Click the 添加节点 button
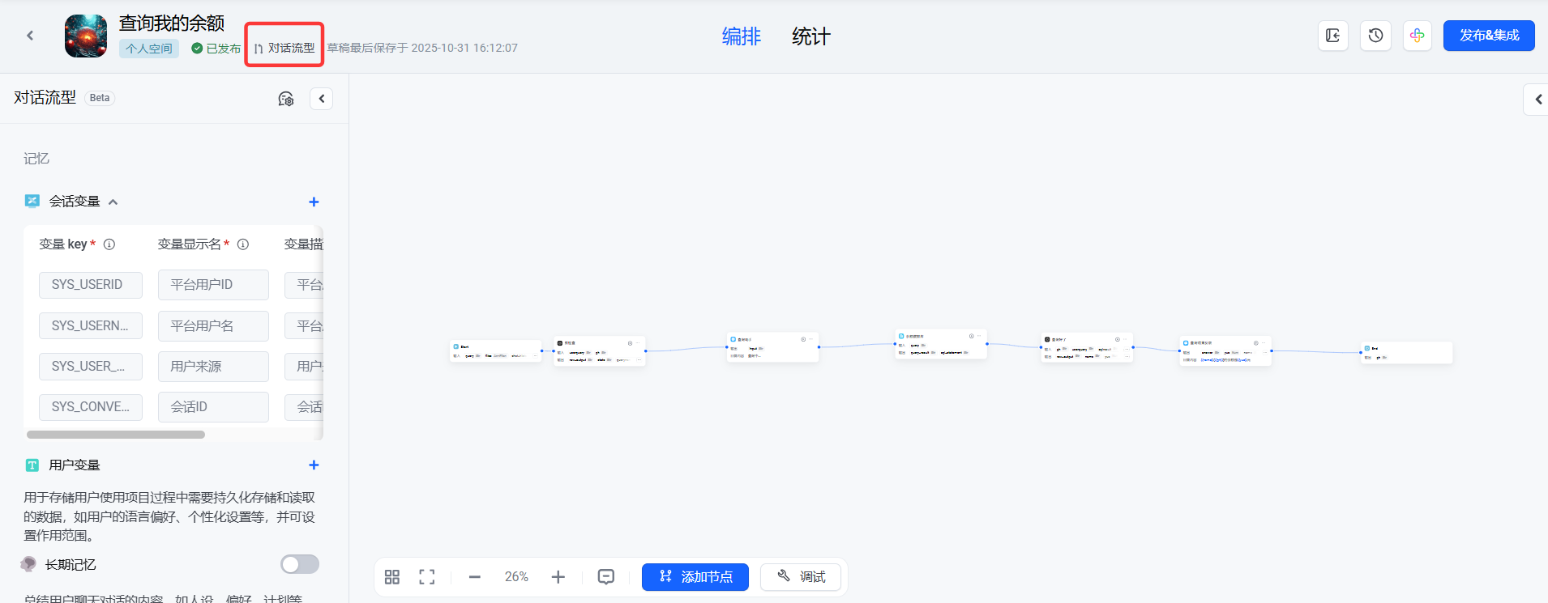The image size is (1548, 603). tap(695, 577)
